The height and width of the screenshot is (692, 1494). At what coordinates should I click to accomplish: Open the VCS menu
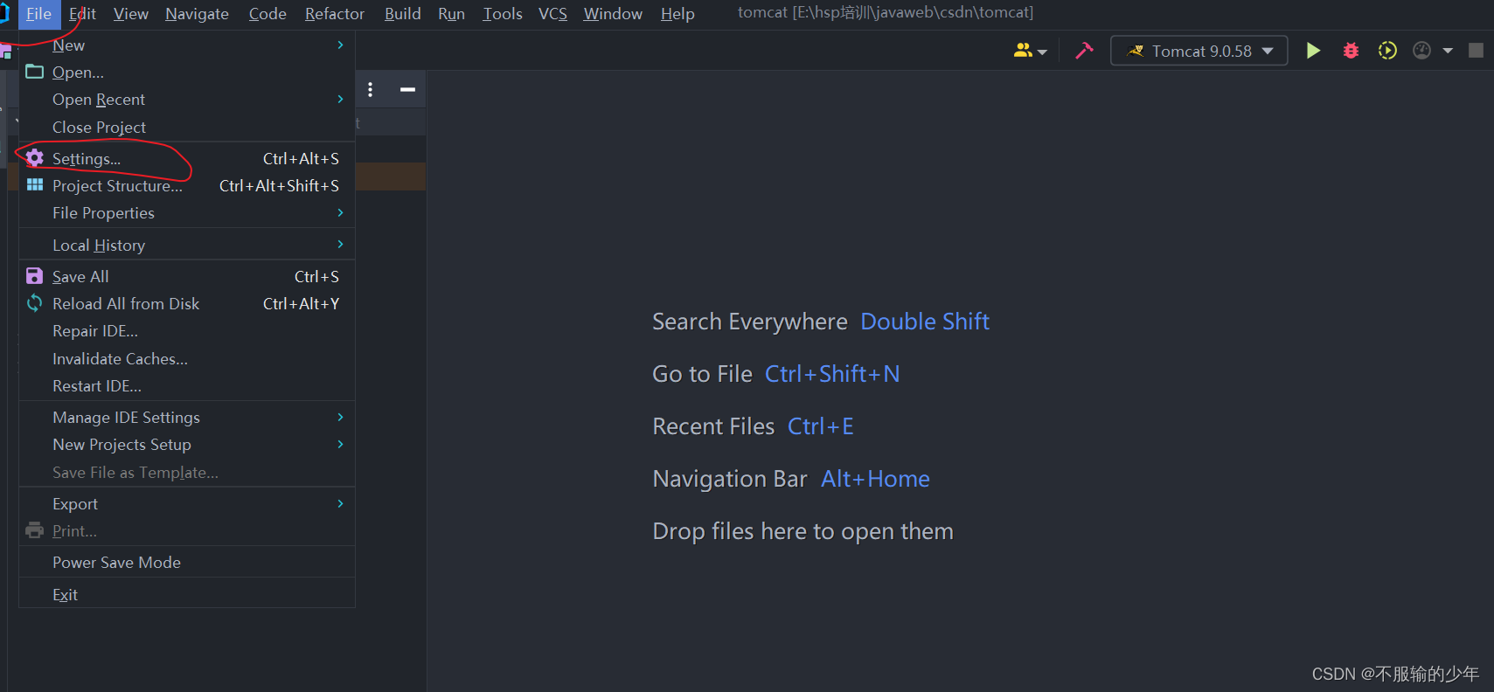click(x=552, y=14)
